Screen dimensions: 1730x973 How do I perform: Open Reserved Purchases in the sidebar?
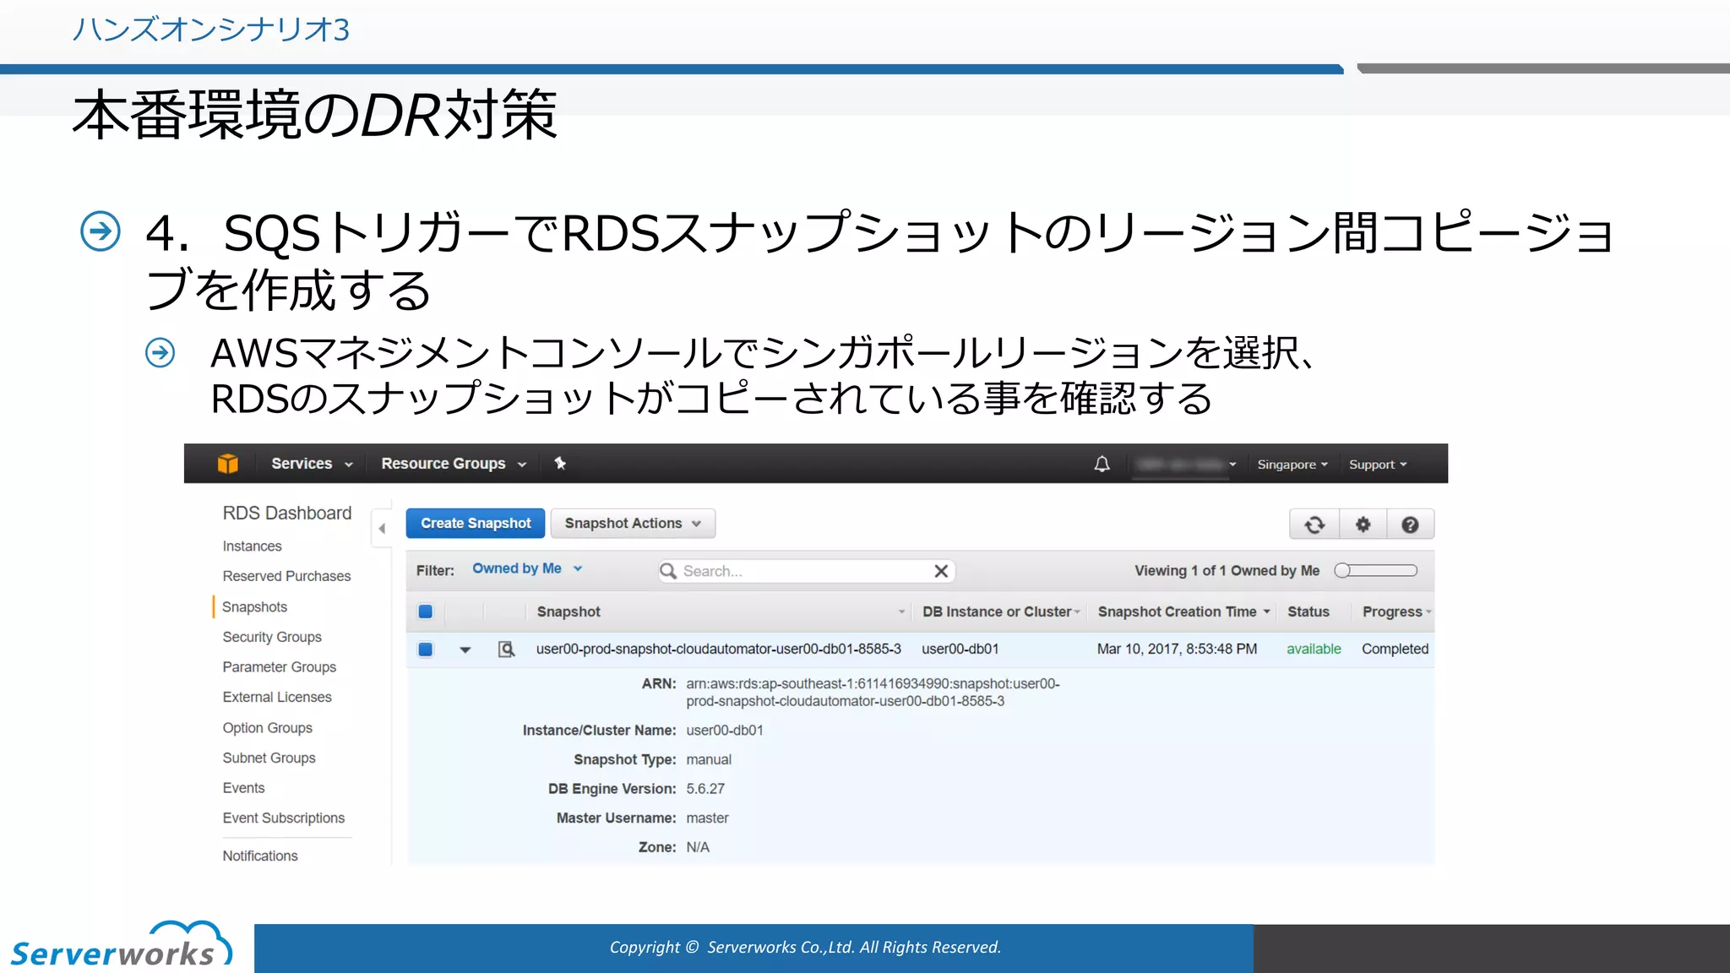click(286, 576)
